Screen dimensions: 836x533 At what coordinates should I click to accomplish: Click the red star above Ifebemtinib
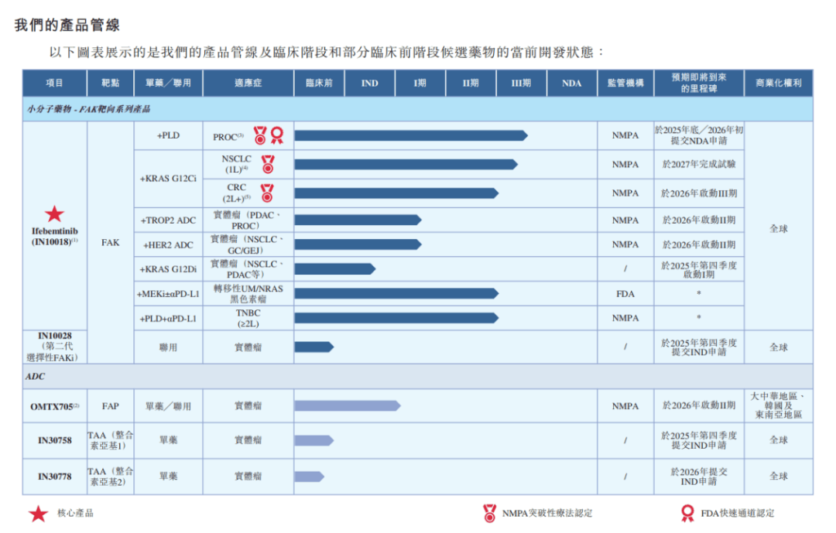pyautogui.click(x=54, y=214)
